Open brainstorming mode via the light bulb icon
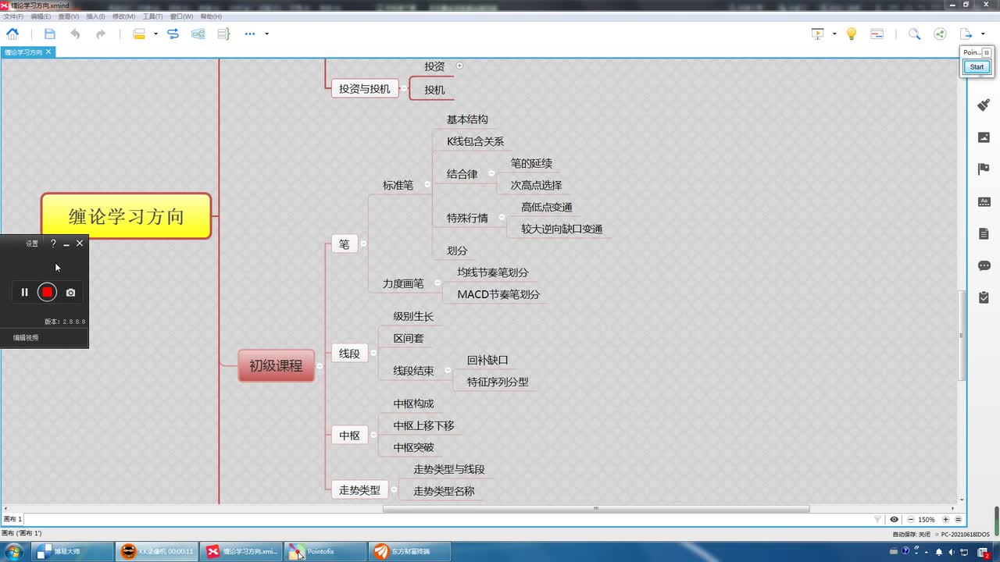 pyautogui.click(x=852, y=34)
